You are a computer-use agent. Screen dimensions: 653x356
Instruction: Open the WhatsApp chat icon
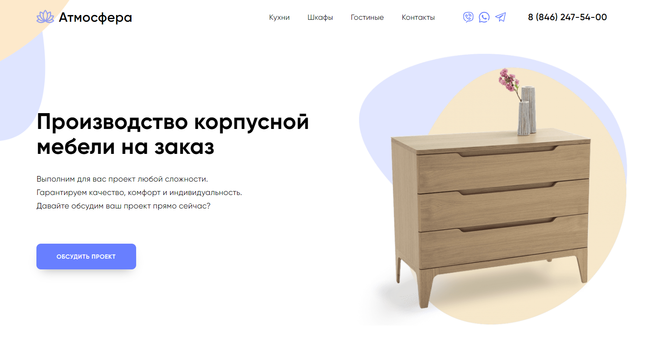484,17
